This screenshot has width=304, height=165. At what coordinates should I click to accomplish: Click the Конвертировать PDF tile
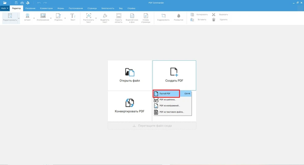coord(130,106)
